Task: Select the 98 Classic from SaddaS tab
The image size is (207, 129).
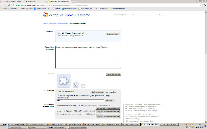Action: [x=60, y=2]
